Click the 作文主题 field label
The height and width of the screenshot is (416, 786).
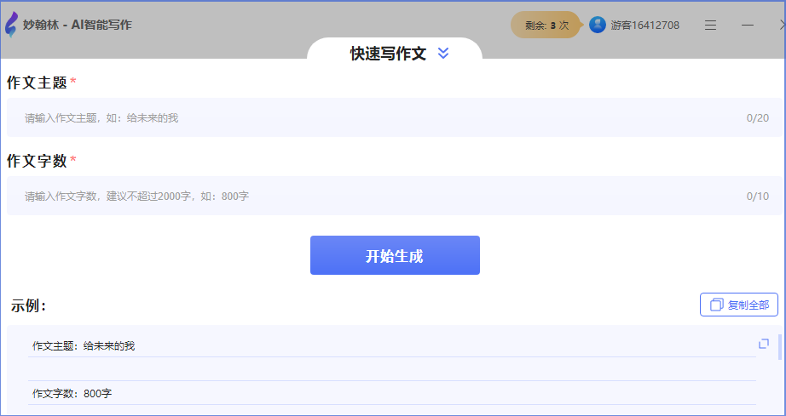point(37,83)
